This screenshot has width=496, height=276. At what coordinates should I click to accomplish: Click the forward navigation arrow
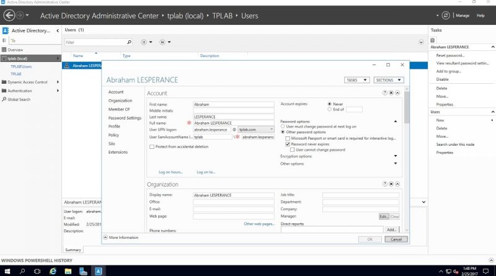click(20, 15)
